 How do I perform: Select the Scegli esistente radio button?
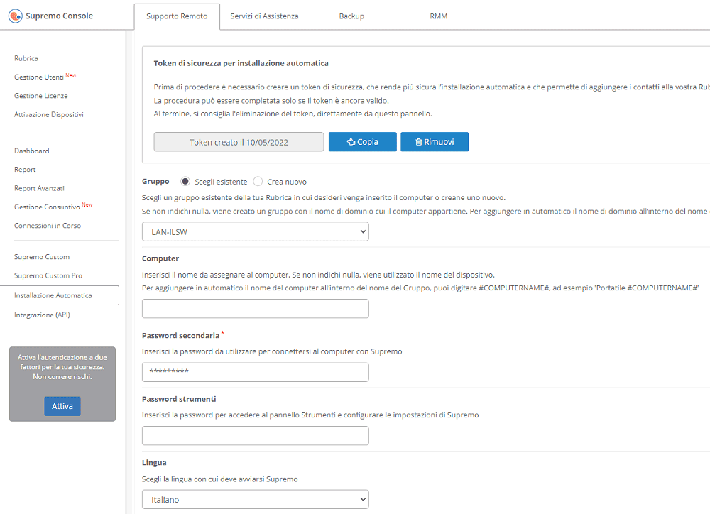click(x=185, y=182)
